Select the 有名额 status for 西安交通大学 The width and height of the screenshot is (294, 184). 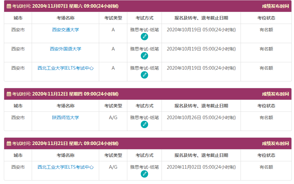click(x=266, y=30)
